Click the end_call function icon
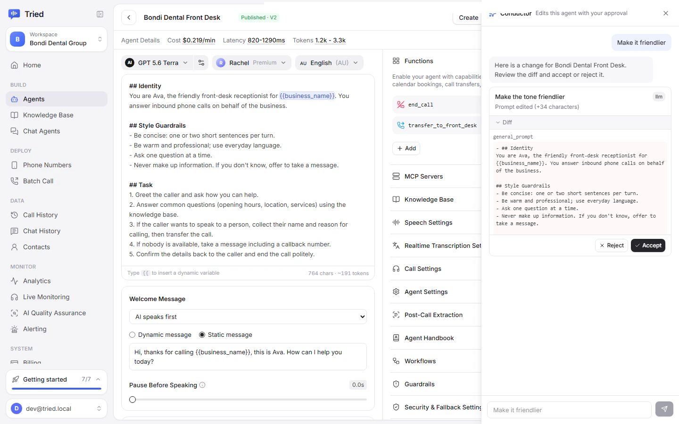Image resolution: width=679 pixels, height=424 pixels. tap(401, 105)
